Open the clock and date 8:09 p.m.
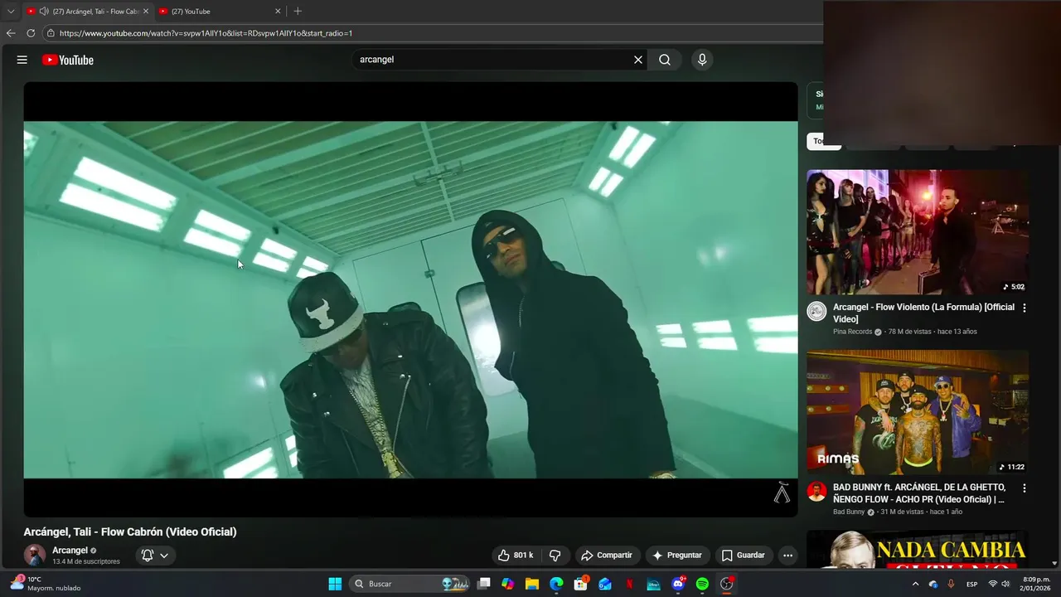1061x597 pixels. [x=1036, y=584]
